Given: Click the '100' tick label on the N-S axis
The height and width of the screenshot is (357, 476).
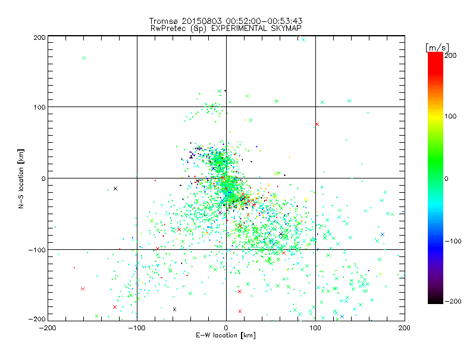Looking at the screenshot, I should pos(39,107).
